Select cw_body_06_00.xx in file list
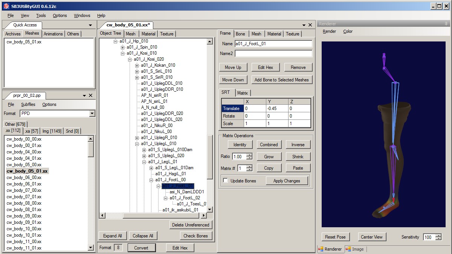Viewport: 452px width, 254px height. click(24, 177)
